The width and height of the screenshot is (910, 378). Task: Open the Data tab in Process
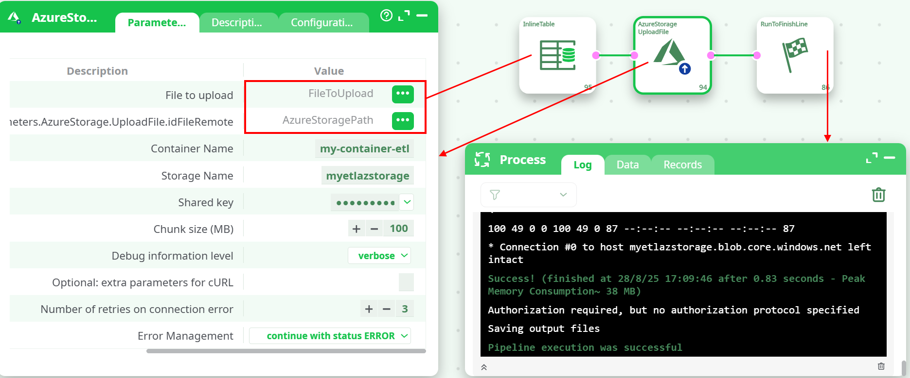pyautogui.click(x=627, y=165)
